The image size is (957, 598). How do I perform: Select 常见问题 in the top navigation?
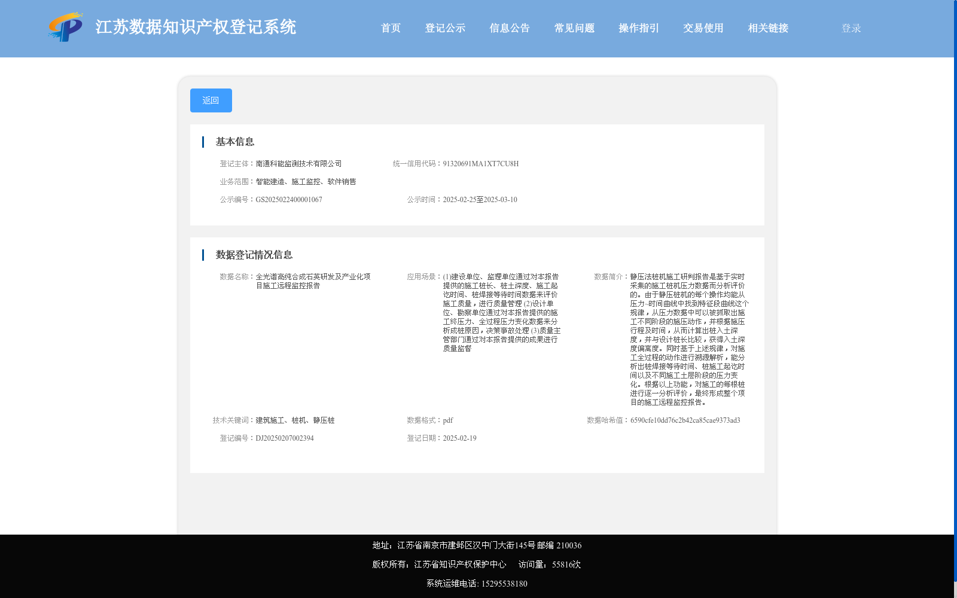[574, 28]
